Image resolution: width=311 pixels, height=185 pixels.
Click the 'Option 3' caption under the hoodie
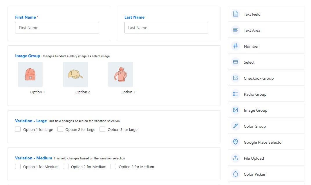[x=128, y=92]
